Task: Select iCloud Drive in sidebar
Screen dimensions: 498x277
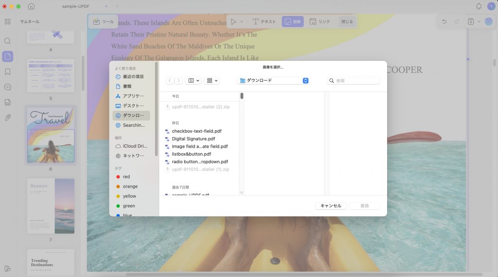Action: (x=131, y=146)
